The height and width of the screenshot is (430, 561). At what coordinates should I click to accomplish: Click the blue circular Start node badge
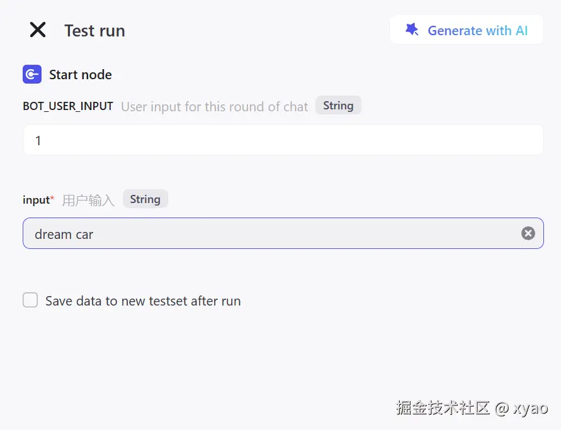pos(31,74)
